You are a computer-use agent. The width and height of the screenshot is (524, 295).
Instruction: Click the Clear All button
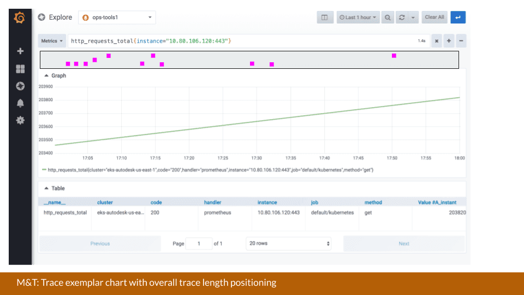[x=434, y=17]
